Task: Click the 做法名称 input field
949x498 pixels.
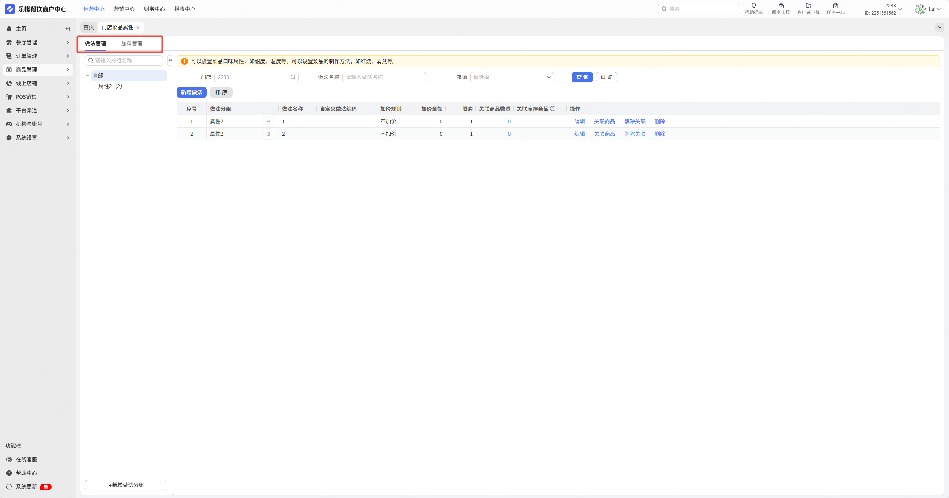Action: [x=384, y=77]
